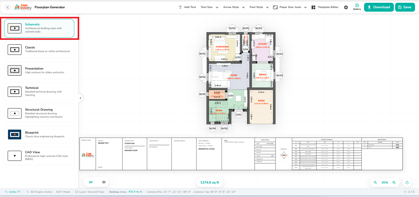419x197 pixels.
Task: Click Units: FT in status bar
Action: click(13, 192)
